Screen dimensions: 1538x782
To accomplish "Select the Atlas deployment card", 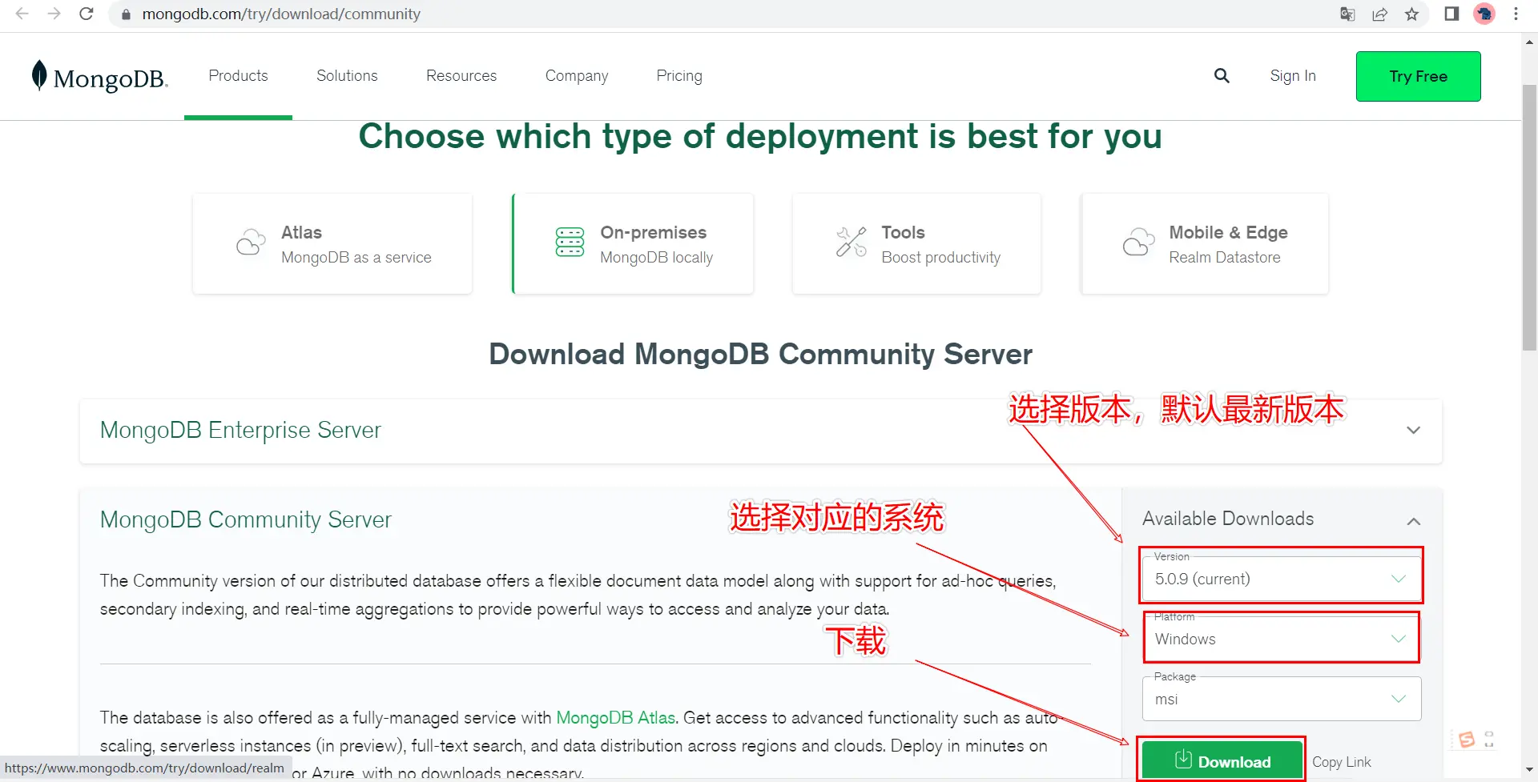I will click(x=332, y=243).
